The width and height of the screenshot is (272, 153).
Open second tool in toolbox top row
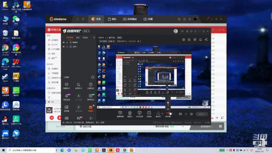pos(79,86)
